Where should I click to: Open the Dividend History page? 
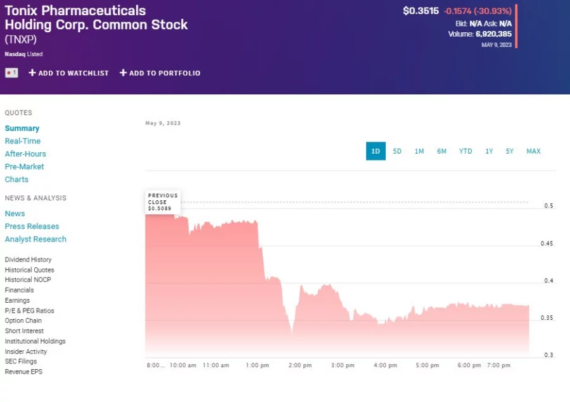pos(28,260)
